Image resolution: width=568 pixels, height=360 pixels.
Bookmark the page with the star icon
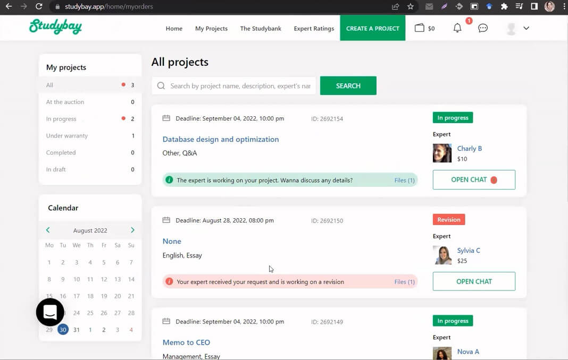click(x=410, y=6)
